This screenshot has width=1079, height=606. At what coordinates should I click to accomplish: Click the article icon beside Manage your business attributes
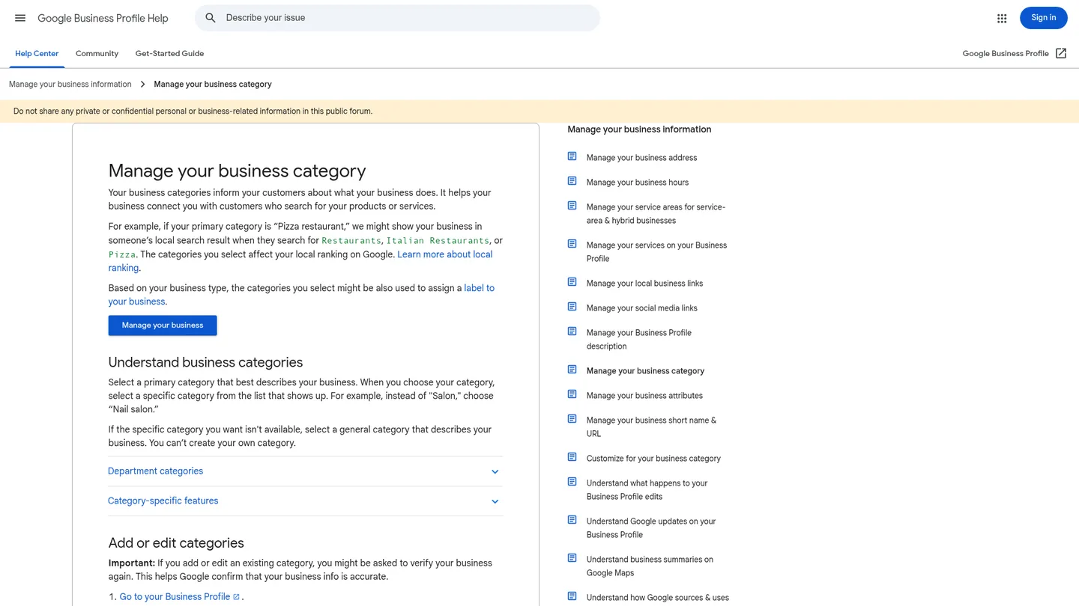click(x=572, y=394)
